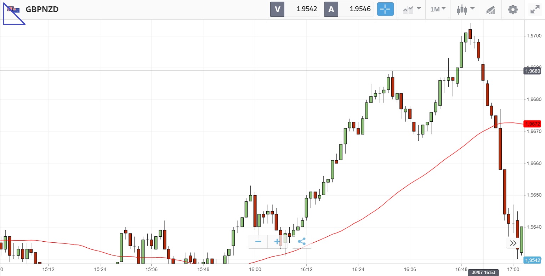Click the grey 1,9689 crosshair price label
This screenshot has width=545, height=276.
[x=532, y=71]
